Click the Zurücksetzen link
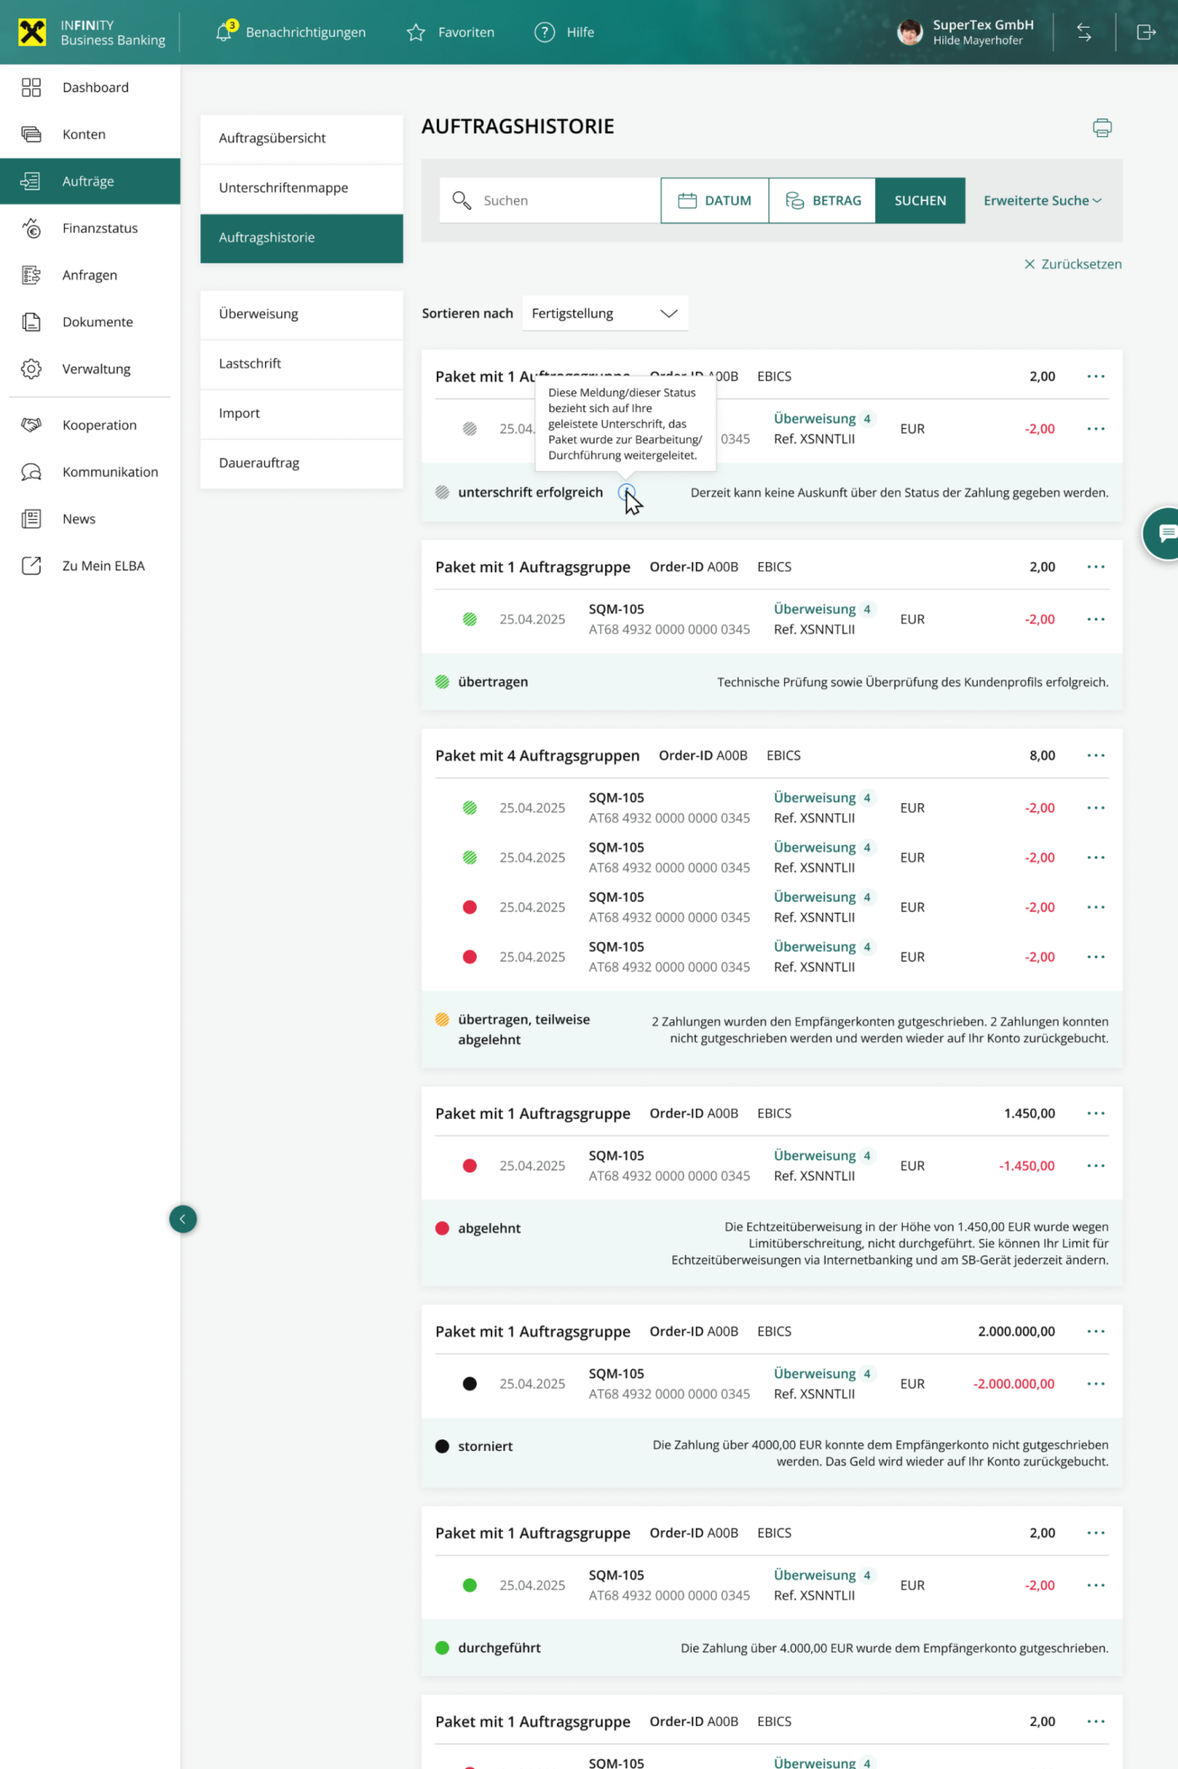 click(1073, 264)
